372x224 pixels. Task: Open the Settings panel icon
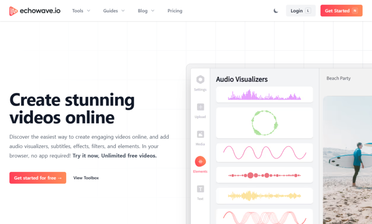tap(201, 79)
